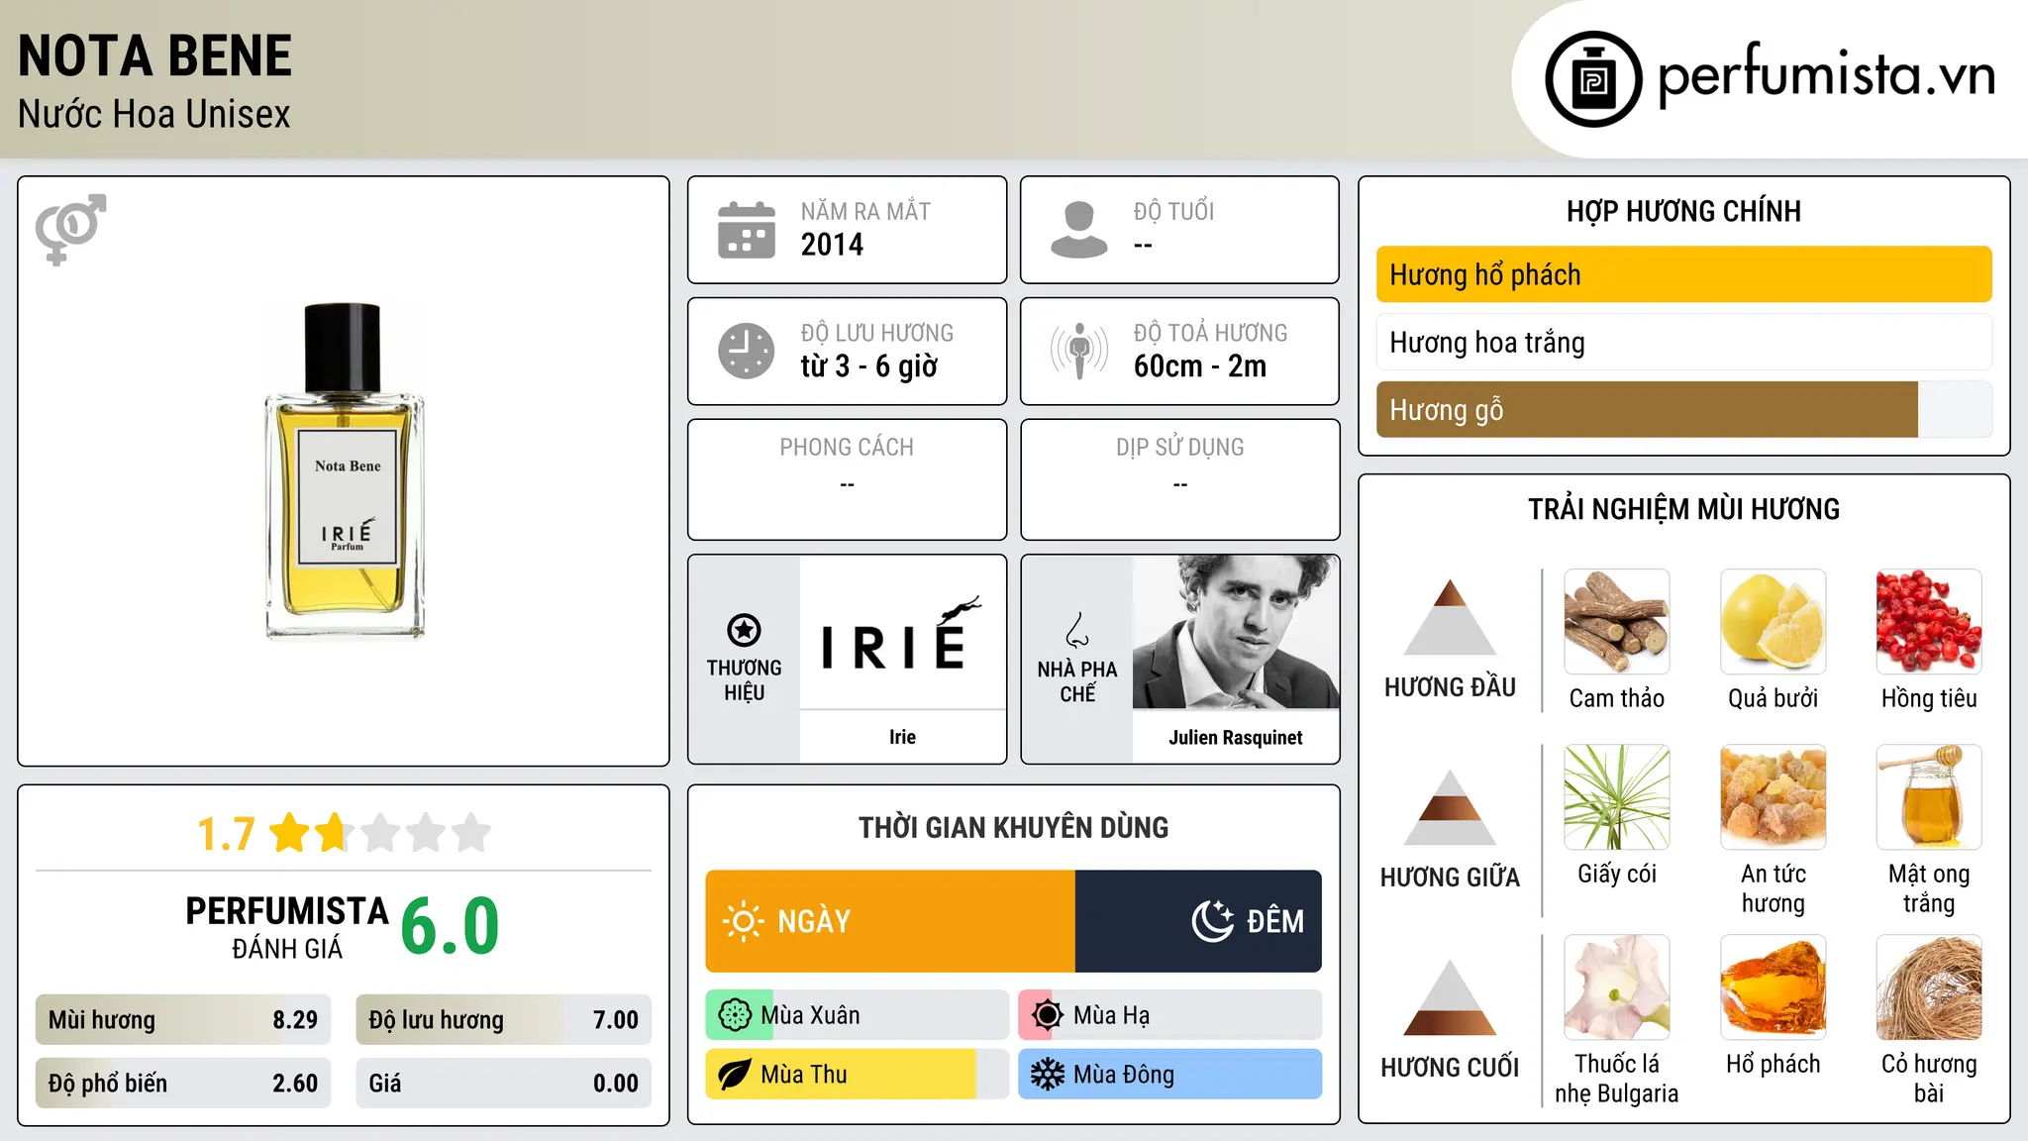Click the Mùa Đông season bar
The height and width of the screenshot is (1141, 2028).
click(x=1170, y=1075)
